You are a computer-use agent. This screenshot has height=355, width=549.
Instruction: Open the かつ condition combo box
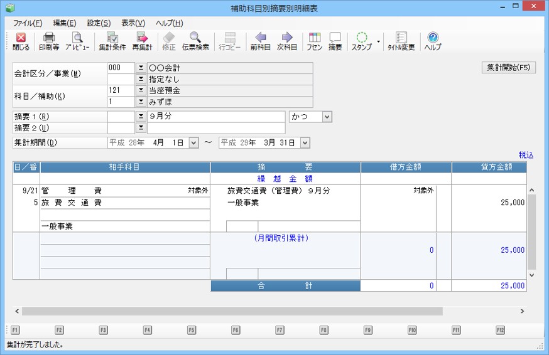coord(310,117)
